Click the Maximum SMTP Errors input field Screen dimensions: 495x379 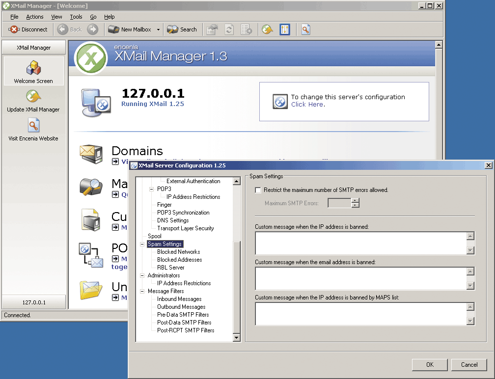pos(339,203)
